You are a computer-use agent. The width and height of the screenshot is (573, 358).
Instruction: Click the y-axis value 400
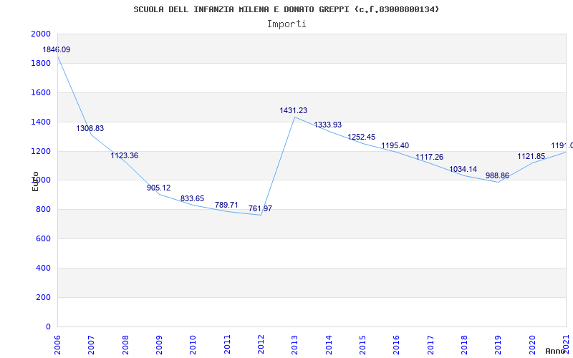pos(44,268)
